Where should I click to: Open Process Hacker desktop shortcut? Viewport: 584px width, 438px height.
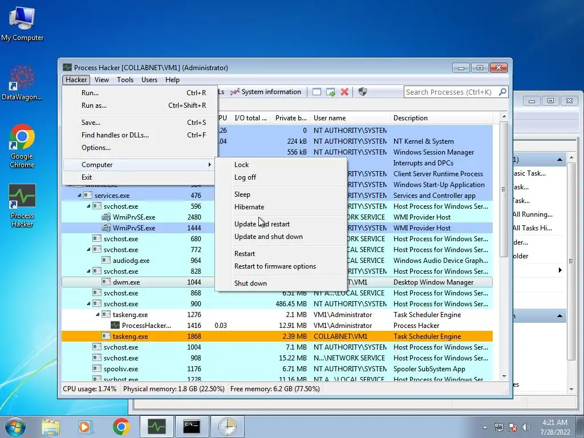(x=22, y=205)
